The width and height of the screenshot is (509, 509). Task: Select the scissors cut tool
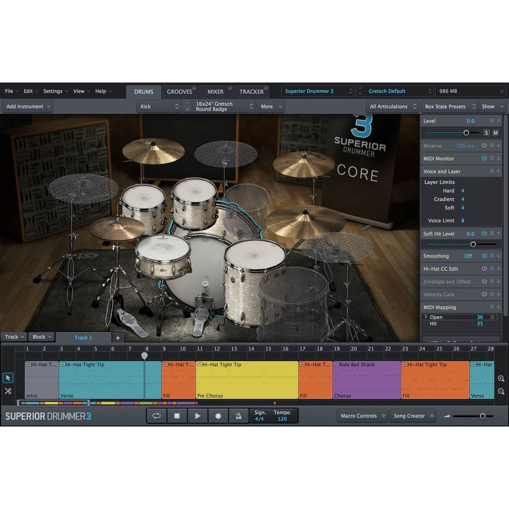[8, 391]
